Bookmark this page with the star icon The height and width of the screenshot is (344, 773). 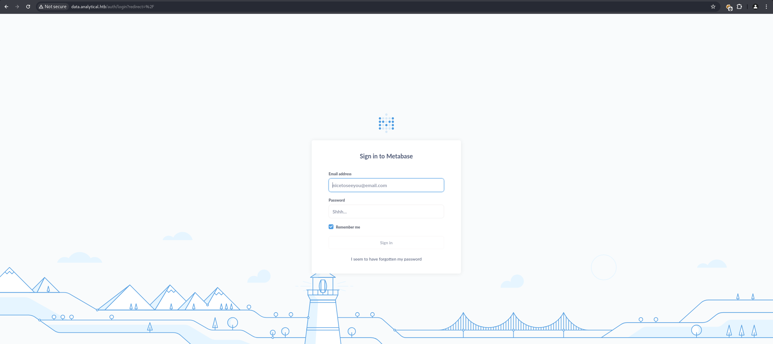click(713, 7)
